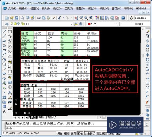The image size is (152, 137).
Task: Click the Cut (scissors) toolbar icon
Action: click(39, 18)
